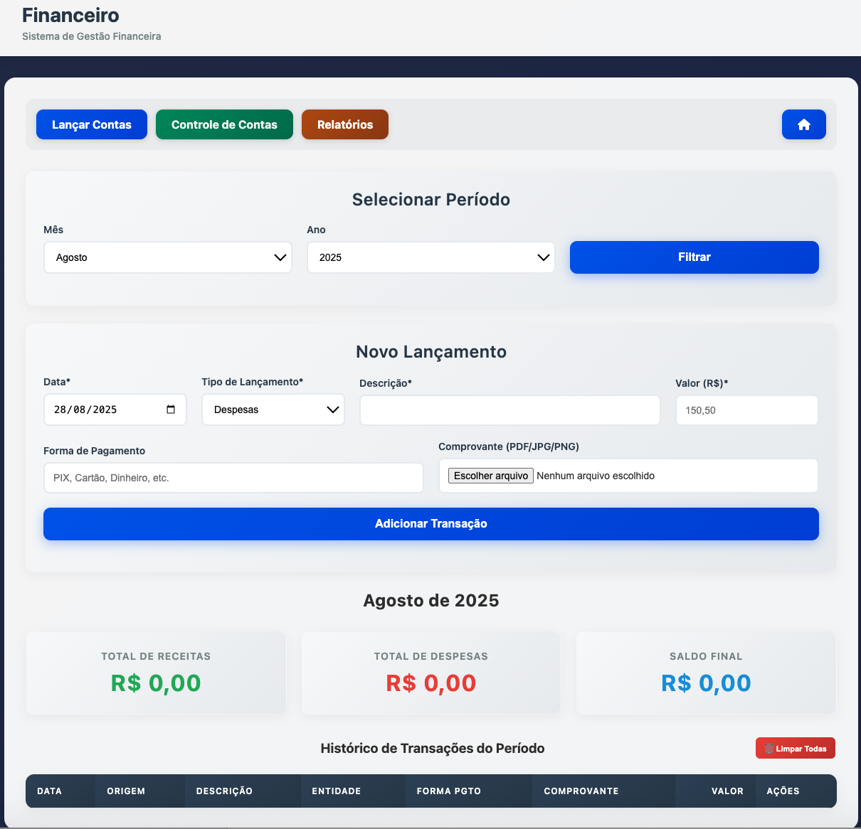Click the VALOR column header

[727, 791]
